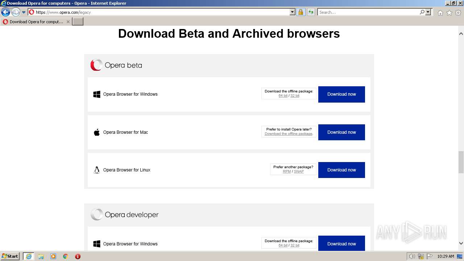Open a new blank tab

click(78, 22)
